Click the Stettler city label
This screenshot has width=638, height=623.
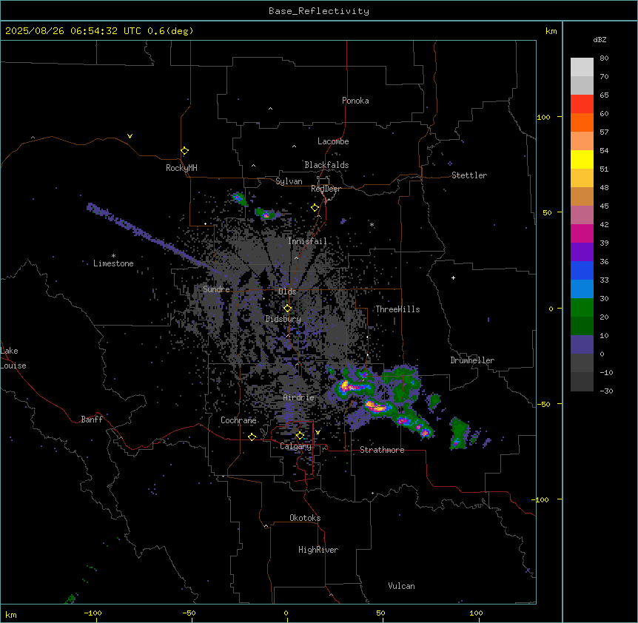tap(469, 175)
